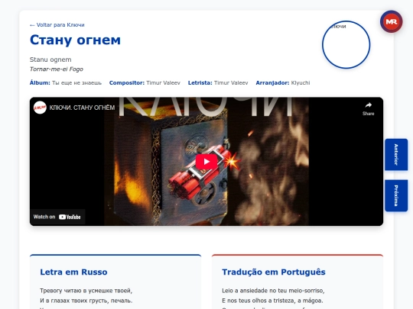Go back via Voltar para Ключи link
Screen dimensions: 413x309
(x=57, y=24)
